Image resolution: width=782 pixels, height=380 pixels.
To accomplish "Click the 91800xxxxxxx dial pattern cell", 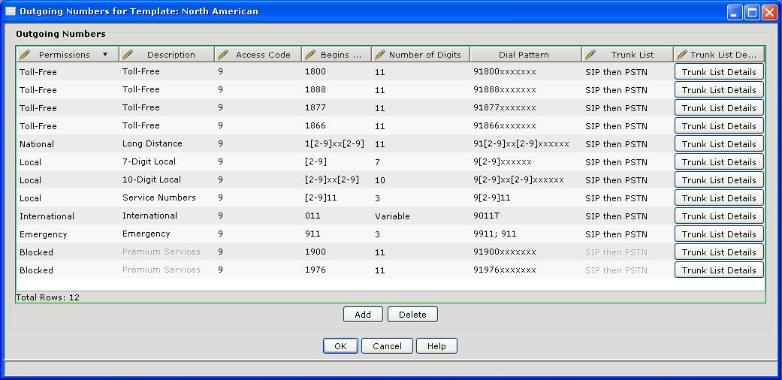I will 526,72.
